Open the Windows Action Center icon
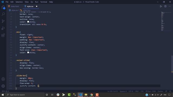This screenshot has width=173, height=97. pyautogui.click(x=169, y=95)
